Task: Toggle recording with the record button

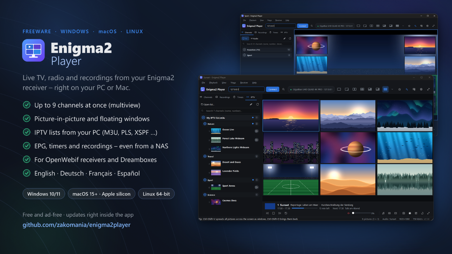Action: [410, 213]
